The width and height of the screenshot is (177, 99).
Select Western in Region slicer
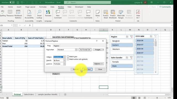122,49
